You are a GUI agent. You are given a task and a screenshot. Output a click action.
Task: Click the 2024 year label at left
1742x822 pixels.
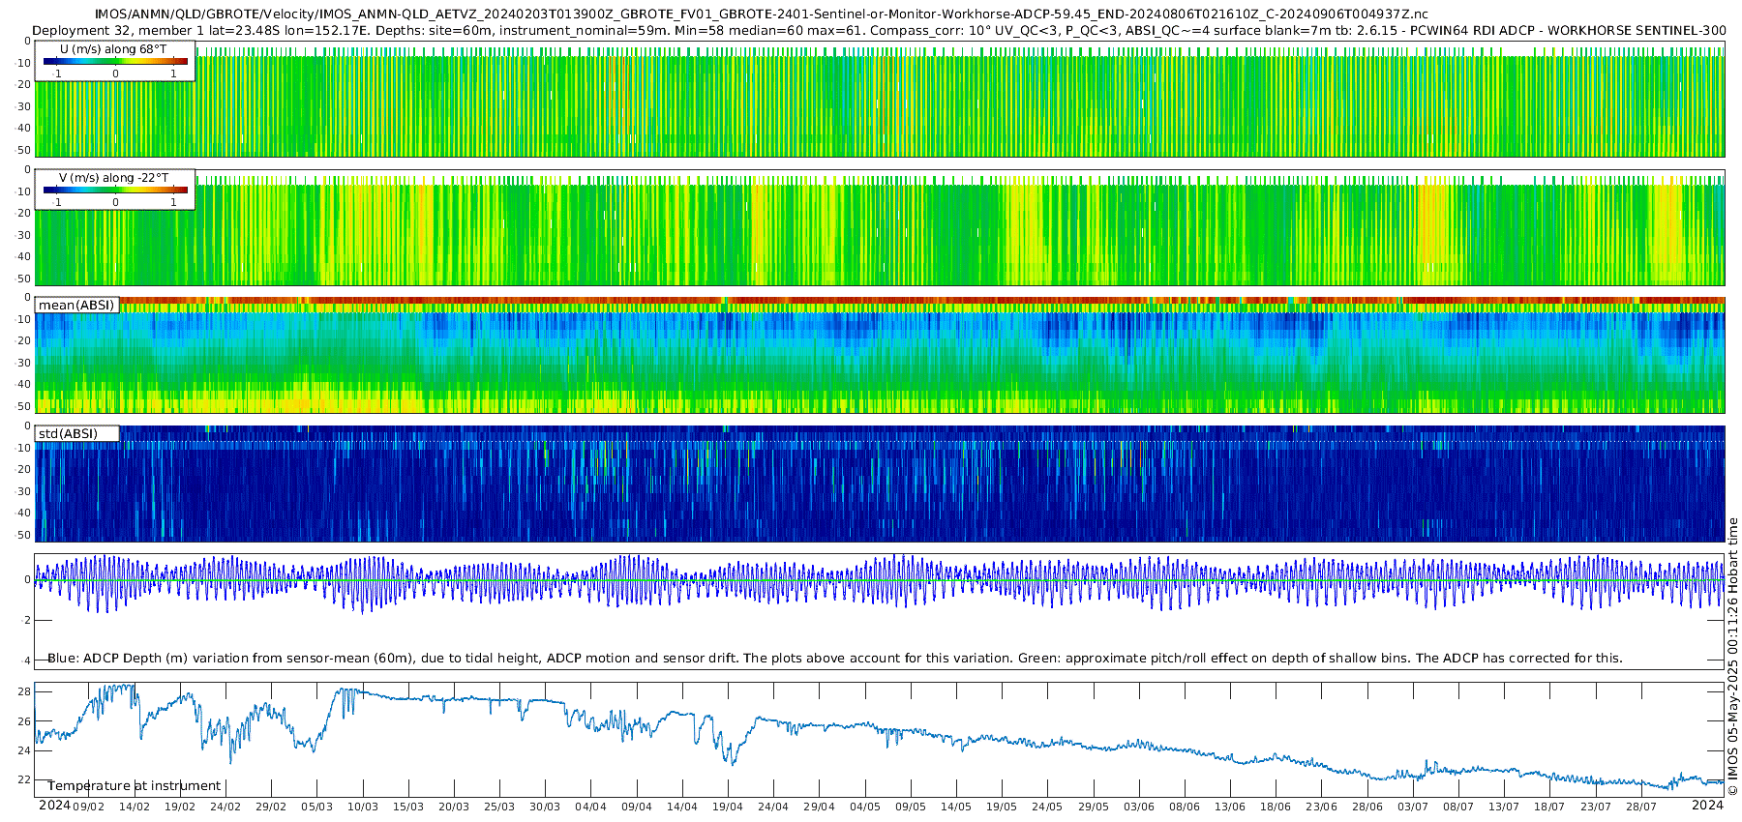(54, 806)
